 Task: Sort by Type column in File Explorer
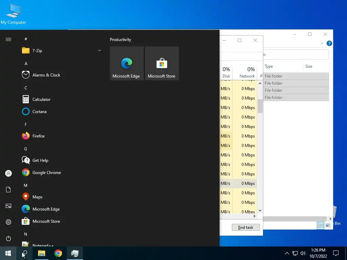pos(283,66)
